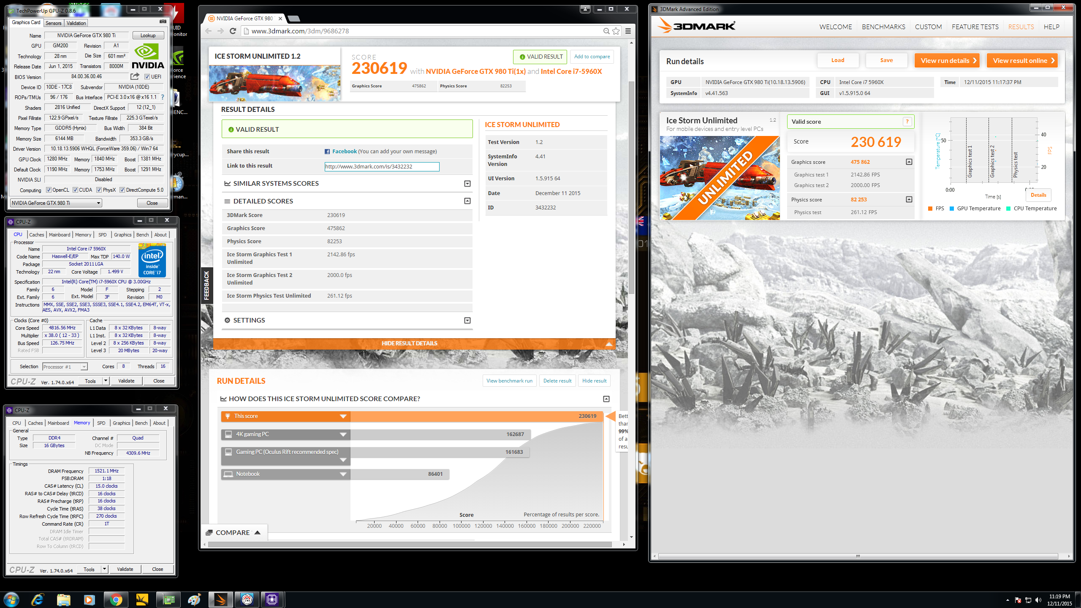Click the browser vertical scrollbar thumb
Screen dimensions: 1081x608
coord(631,187)
